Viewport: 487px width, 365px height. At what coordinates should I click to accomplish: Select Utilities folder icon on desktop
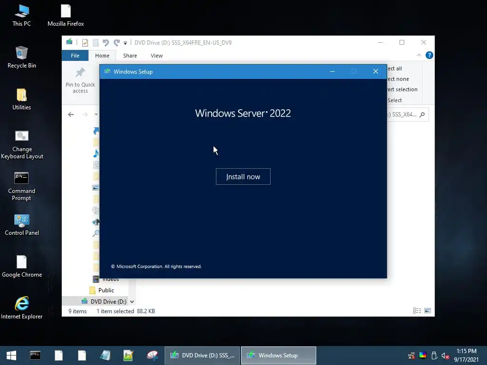click(x=21, y=99)
